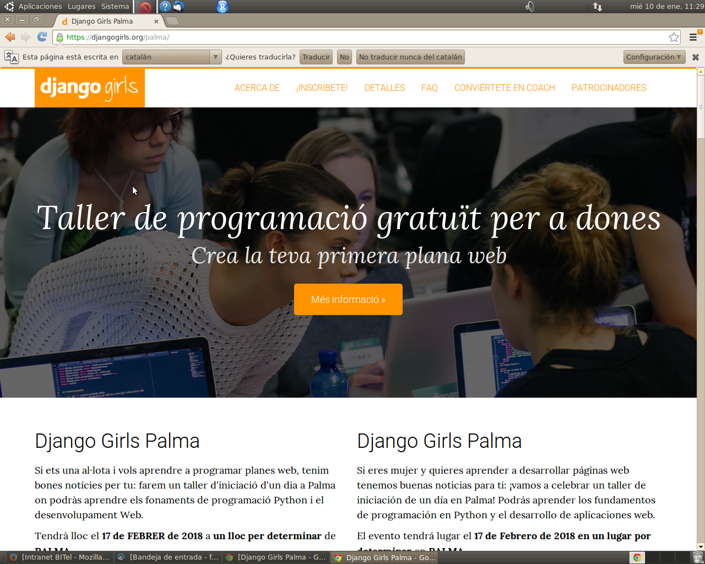Click the page scrollbar up arrow
This screenshot has width=705, height=564.
coord(701,71)
